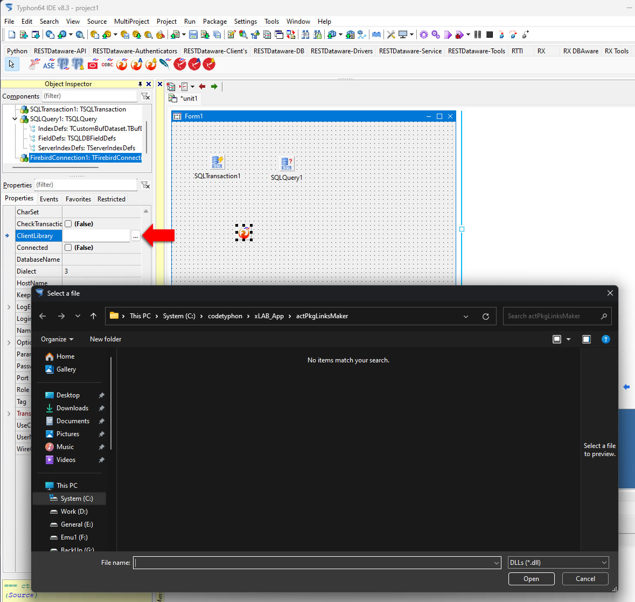Click New folder in file dialog
The width and height of the screenshot is (635, 602).
pyautogui.click(x=106, y=339)
